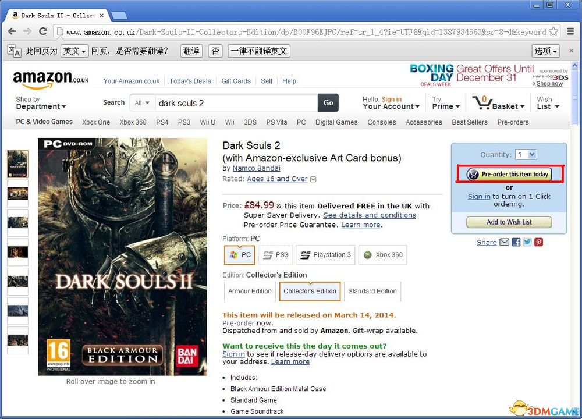Open the PS4 category
This screenshot has height=419, width=582.
pyautogui.click(x=162, y=122)
